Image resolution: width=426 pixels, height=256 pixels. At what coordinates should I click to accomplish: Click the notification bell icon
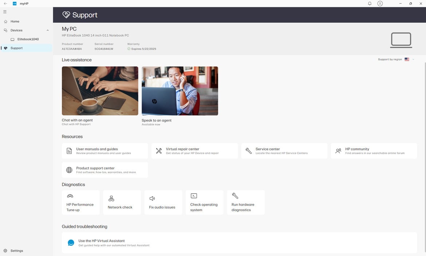click(x=370, y=4)
